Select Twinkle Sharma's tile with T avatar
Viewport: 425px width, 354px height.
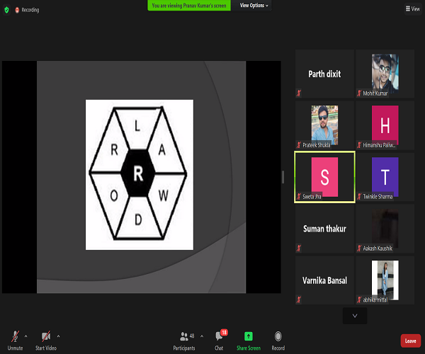385,177
